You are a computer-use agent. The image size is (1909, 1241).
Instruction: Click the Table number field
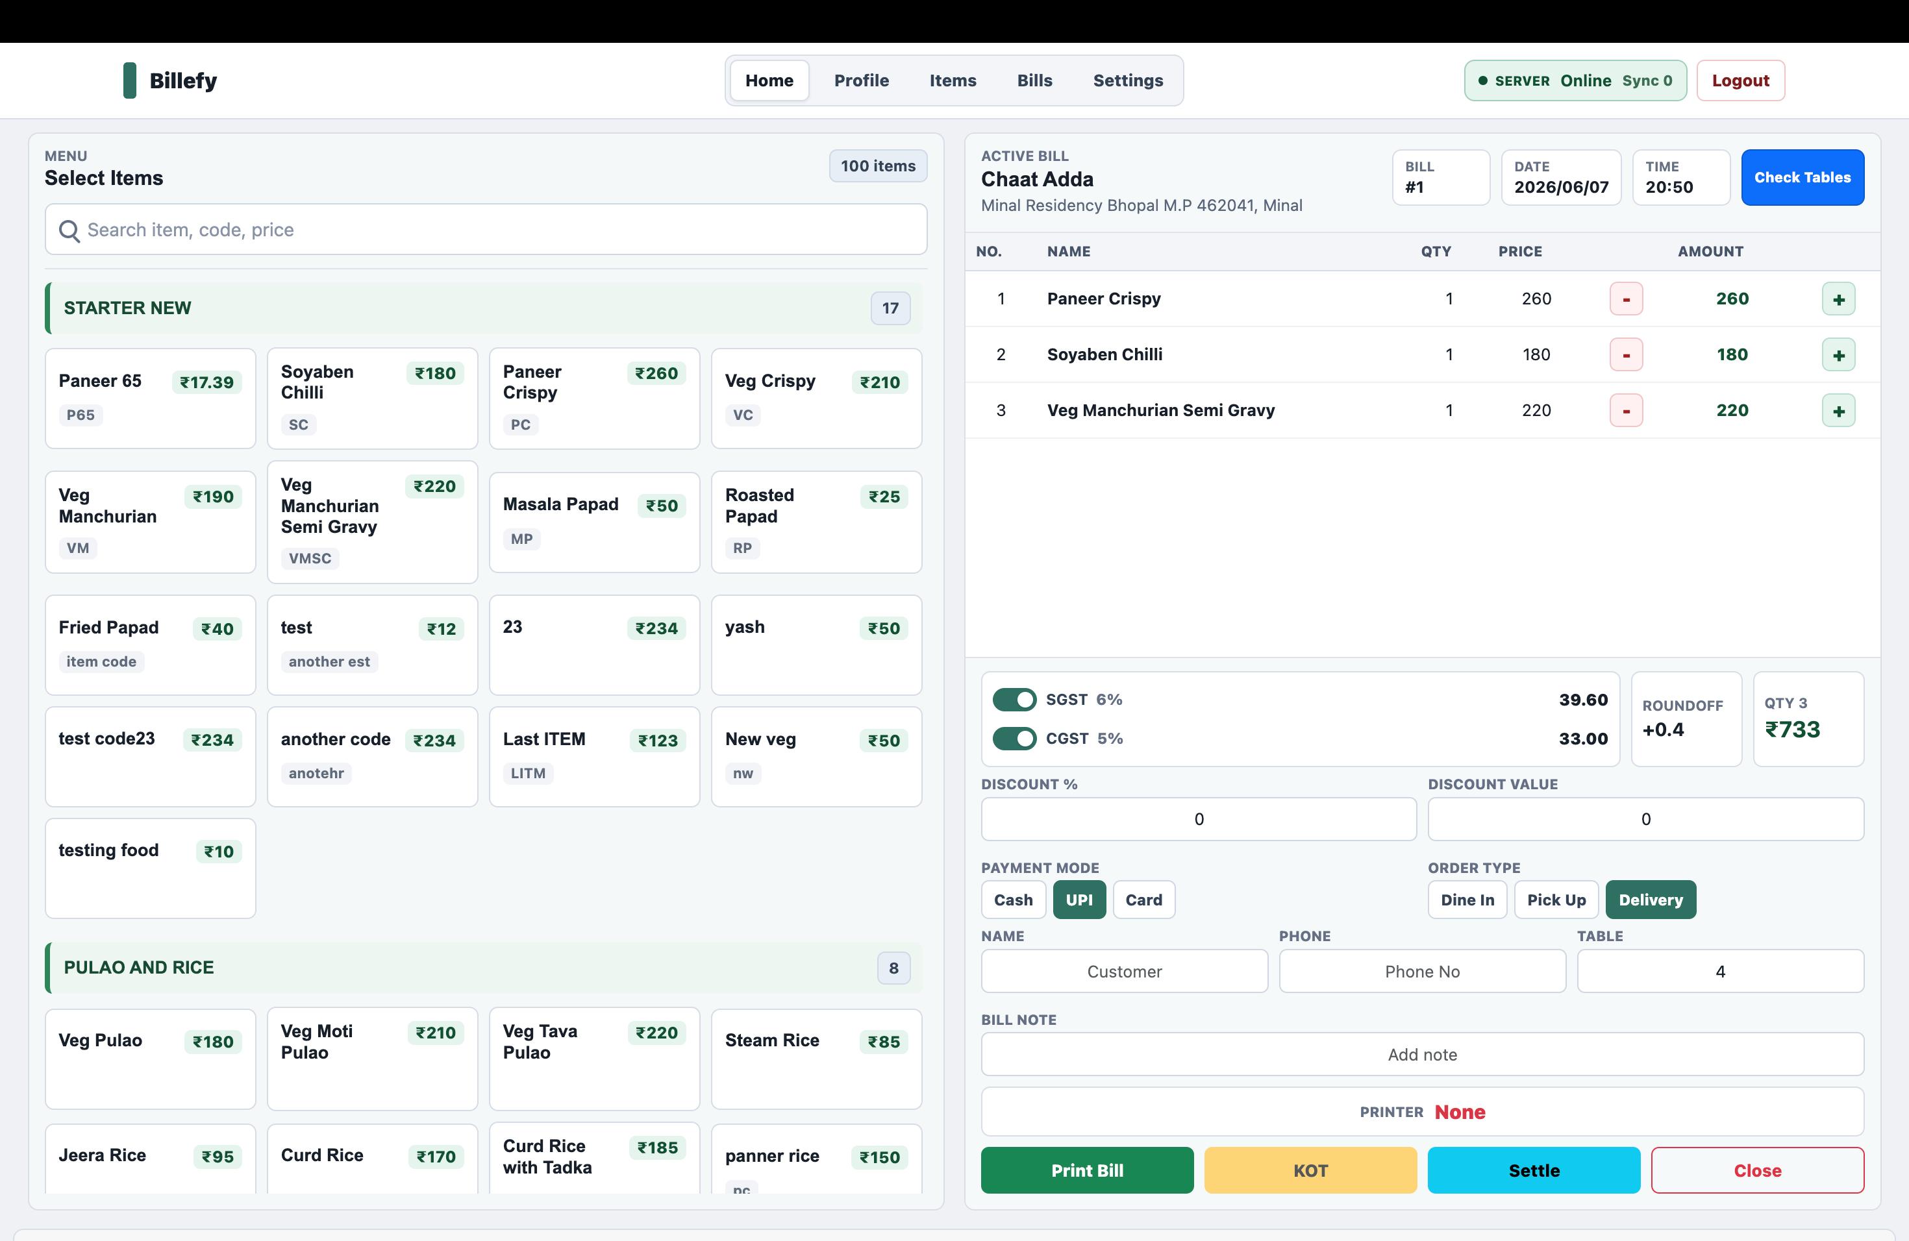[x=1721, y=972]
